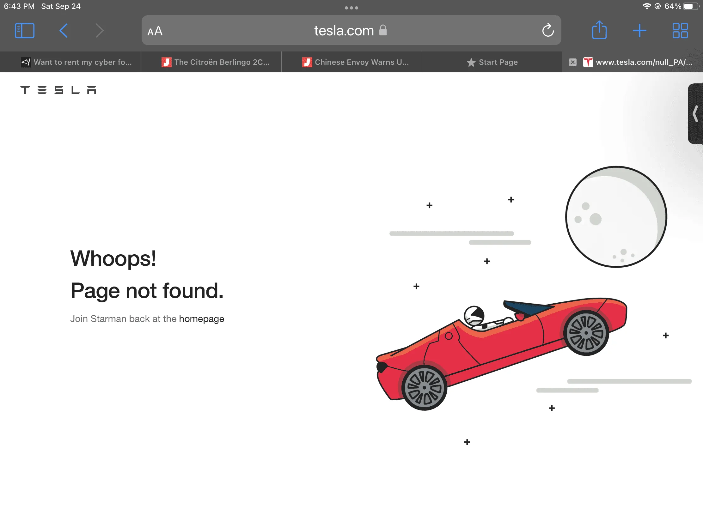703x527 pixels.
Task: Click the lock icon next to tesla.com
Action: [383, 30]
